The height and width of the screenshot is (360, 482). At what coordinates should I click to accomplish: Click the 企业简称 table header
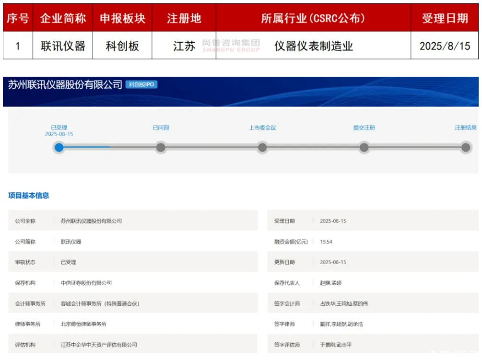tap(63, 18)
